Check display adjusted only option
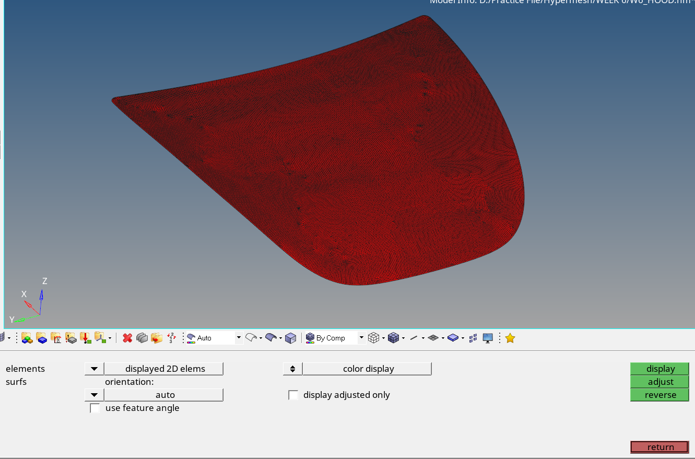 tap(293, 395)
